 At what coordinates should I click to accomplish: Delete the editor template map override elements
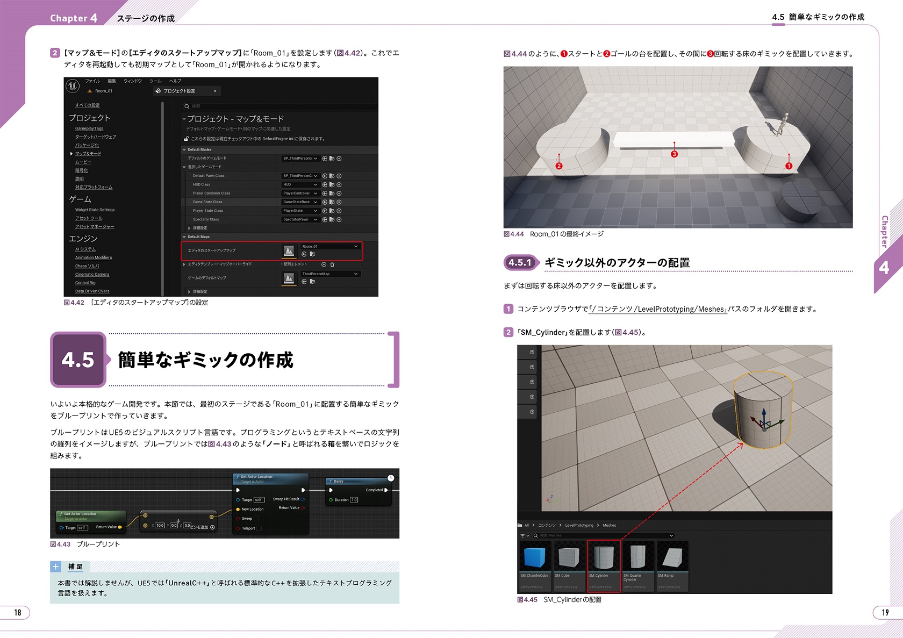point(332,264)
